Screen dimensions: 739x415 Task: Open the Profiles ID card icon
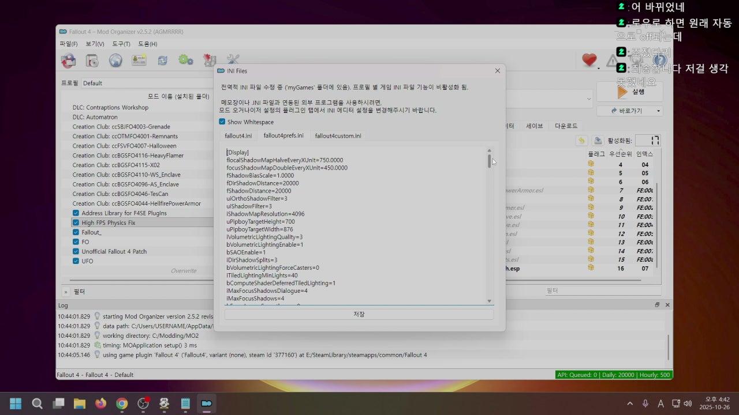pyautogui.click(x=139, y=61)
